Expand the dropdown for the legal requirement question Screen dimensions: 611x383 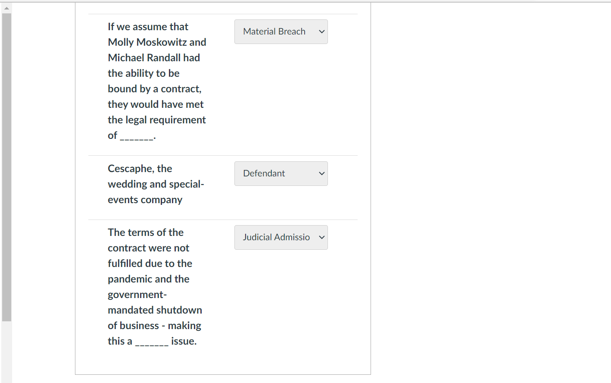coord(281,31)
